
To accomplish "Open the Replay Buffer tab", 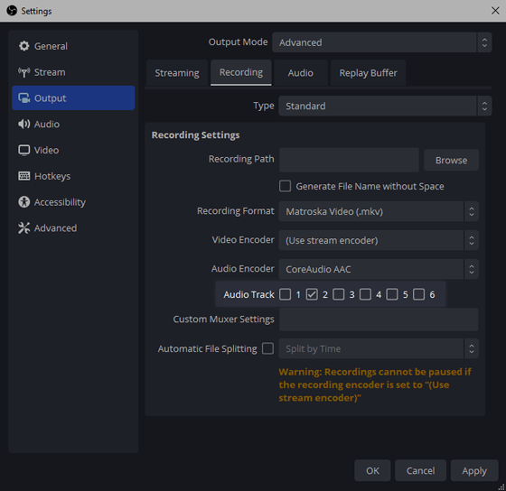I will [x=368, y=73].
